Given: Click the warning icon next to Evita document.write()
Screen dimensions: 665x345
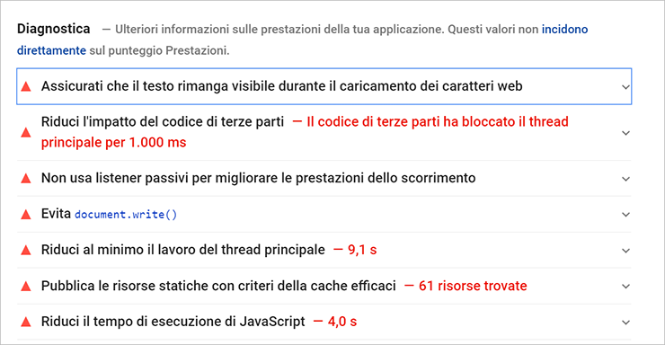Looking at the screenshot, I should (x=26, y=215).
